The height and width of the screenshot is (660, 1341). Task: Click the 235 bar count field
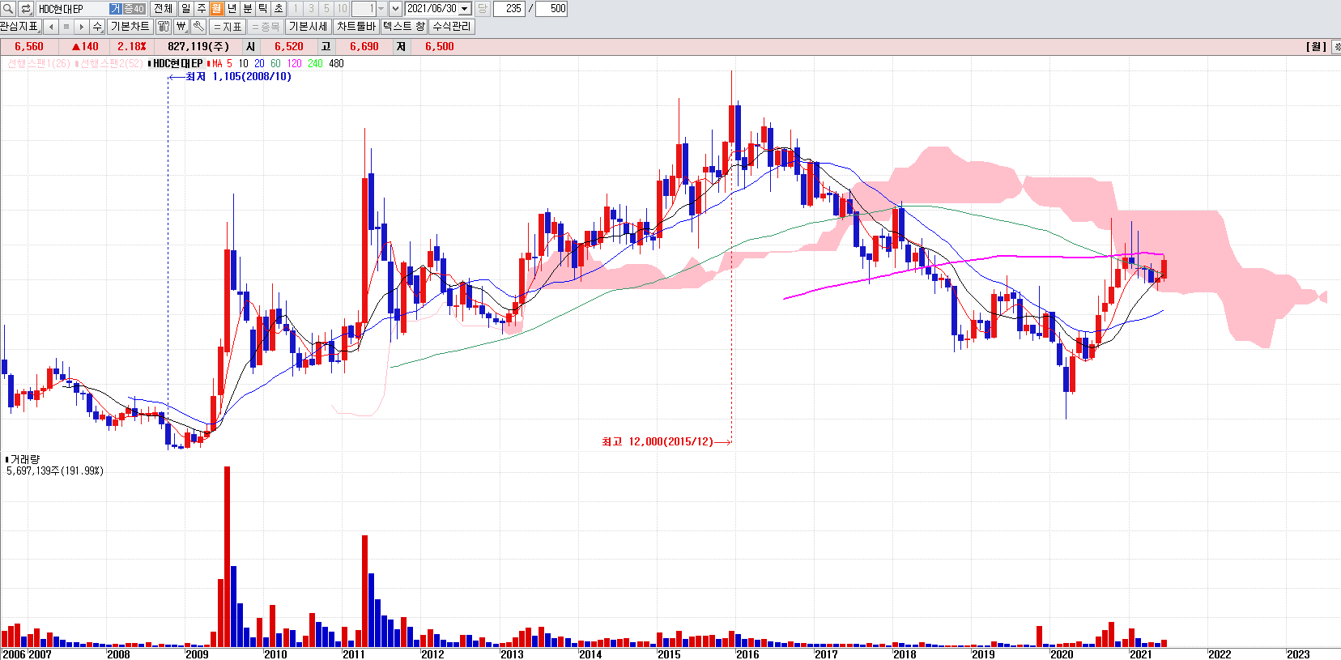509,9
